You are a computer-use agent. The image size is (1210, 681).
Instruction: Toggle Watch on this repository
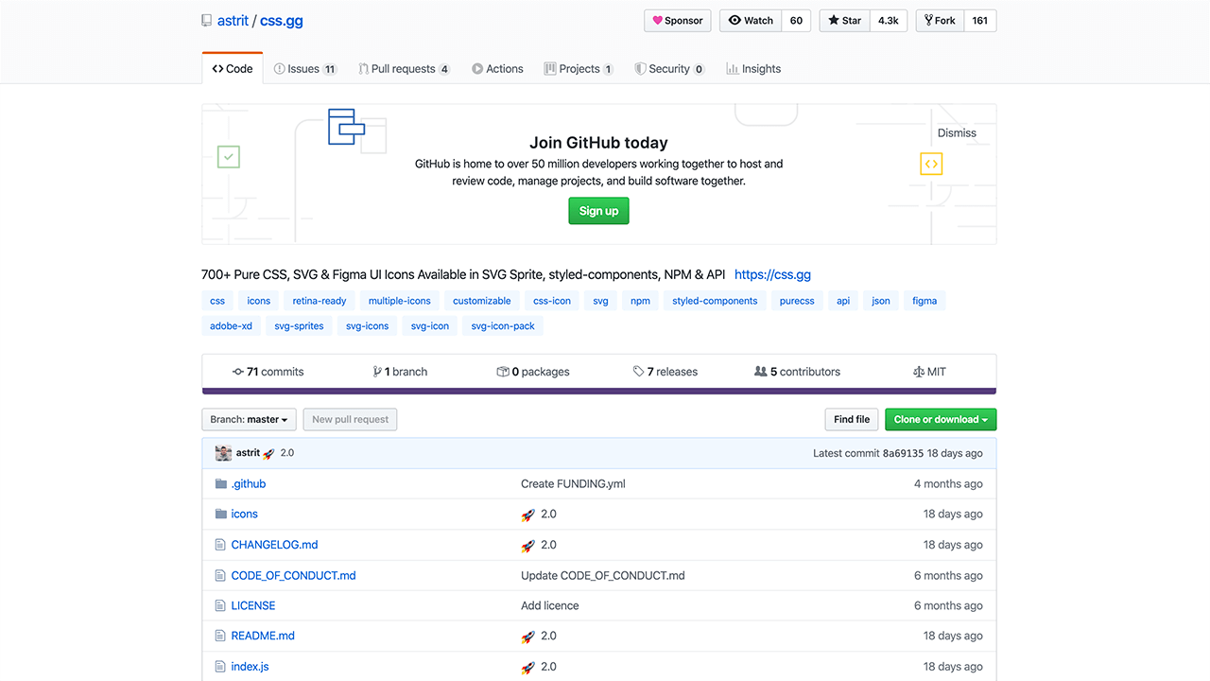(x=751, y=21)
